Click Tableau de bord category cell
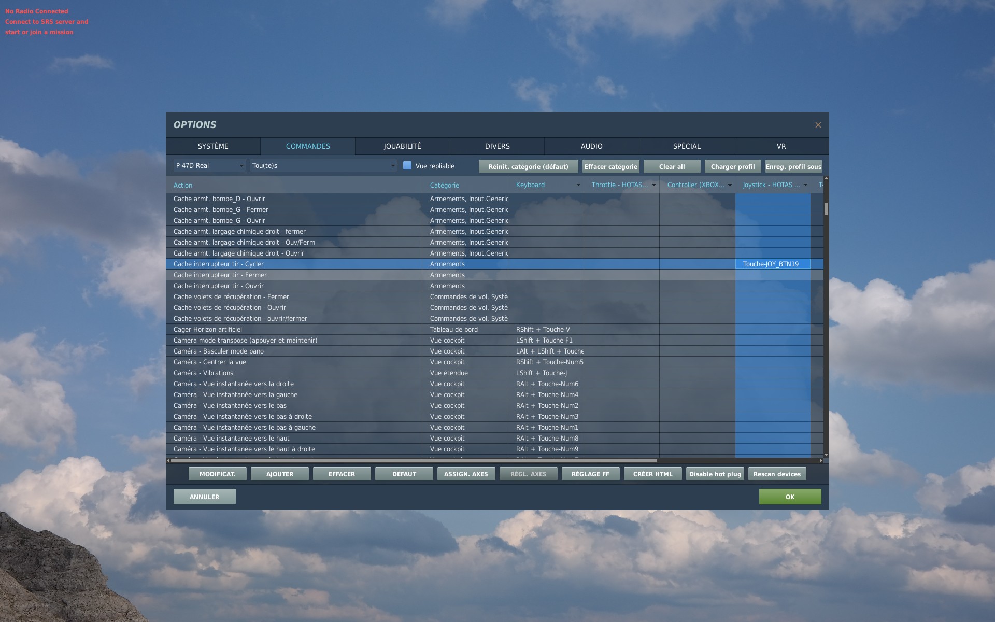This screenshot has width=995, height=622. (465, 329)
